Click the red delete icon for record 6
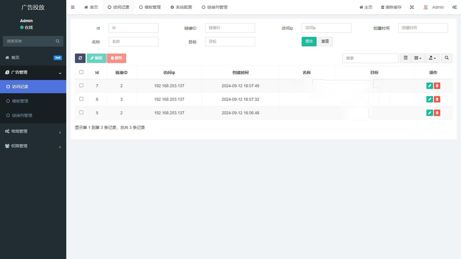The width and height of the screenshot is (461, 259). 437,99
